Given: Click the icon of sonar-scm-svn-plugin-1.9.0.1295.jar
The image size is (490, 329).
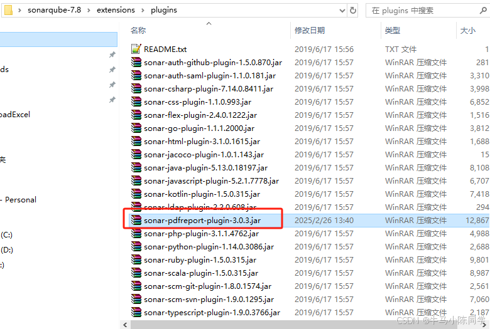Looking at the screenshot, I should [x=136, y=299].
